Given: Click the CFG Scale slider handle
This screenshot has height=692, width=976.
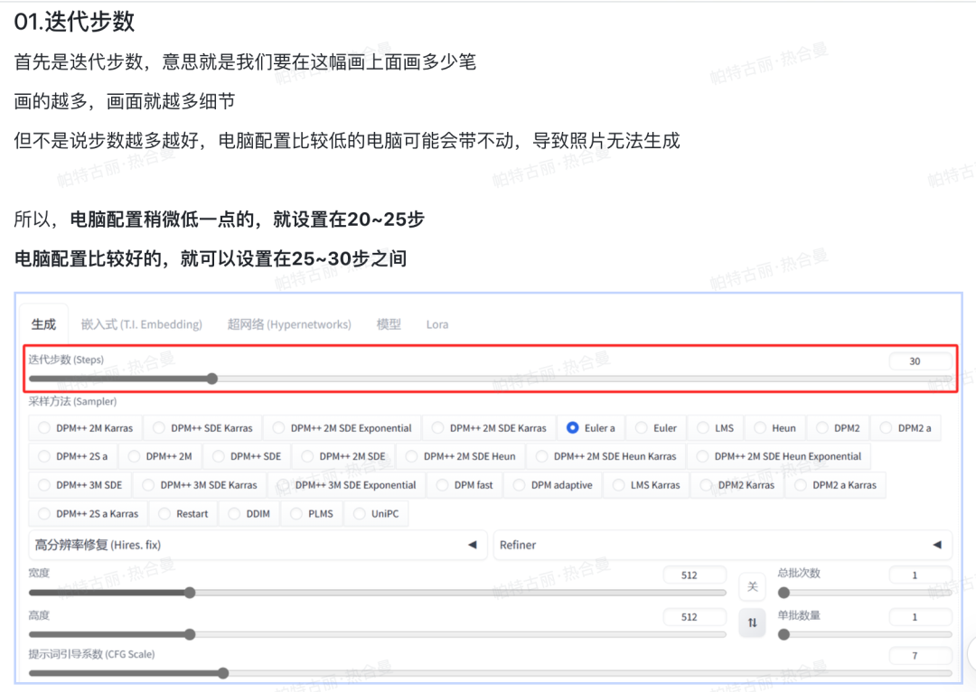Looking at the screenshot, I should (x=223, y=673).
